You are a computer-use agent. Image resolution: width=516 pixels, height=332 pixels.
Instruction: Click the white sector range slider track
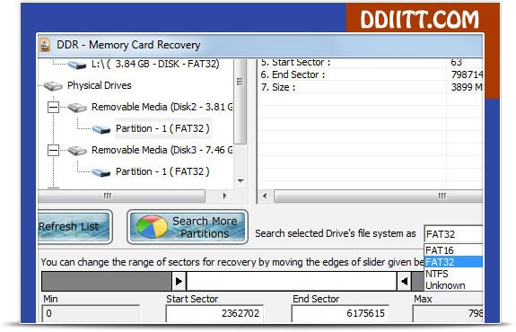pyautogui.click(x=292, y=282)
